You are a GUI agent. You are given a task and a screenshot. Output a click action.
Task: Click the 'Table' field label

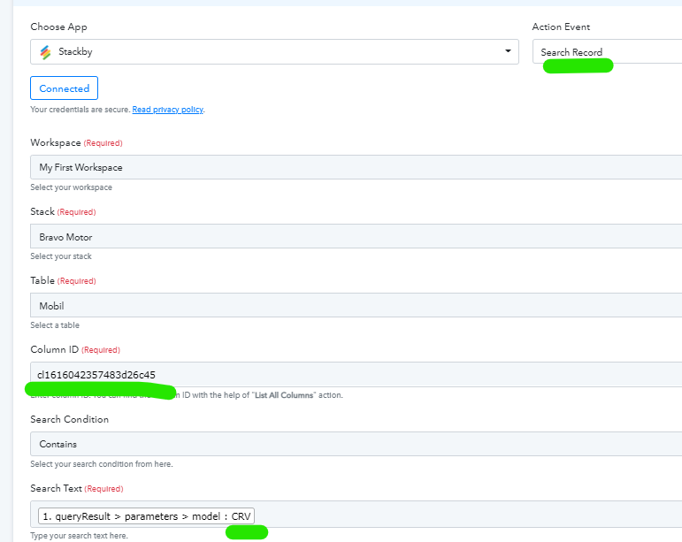coord(42,281)
